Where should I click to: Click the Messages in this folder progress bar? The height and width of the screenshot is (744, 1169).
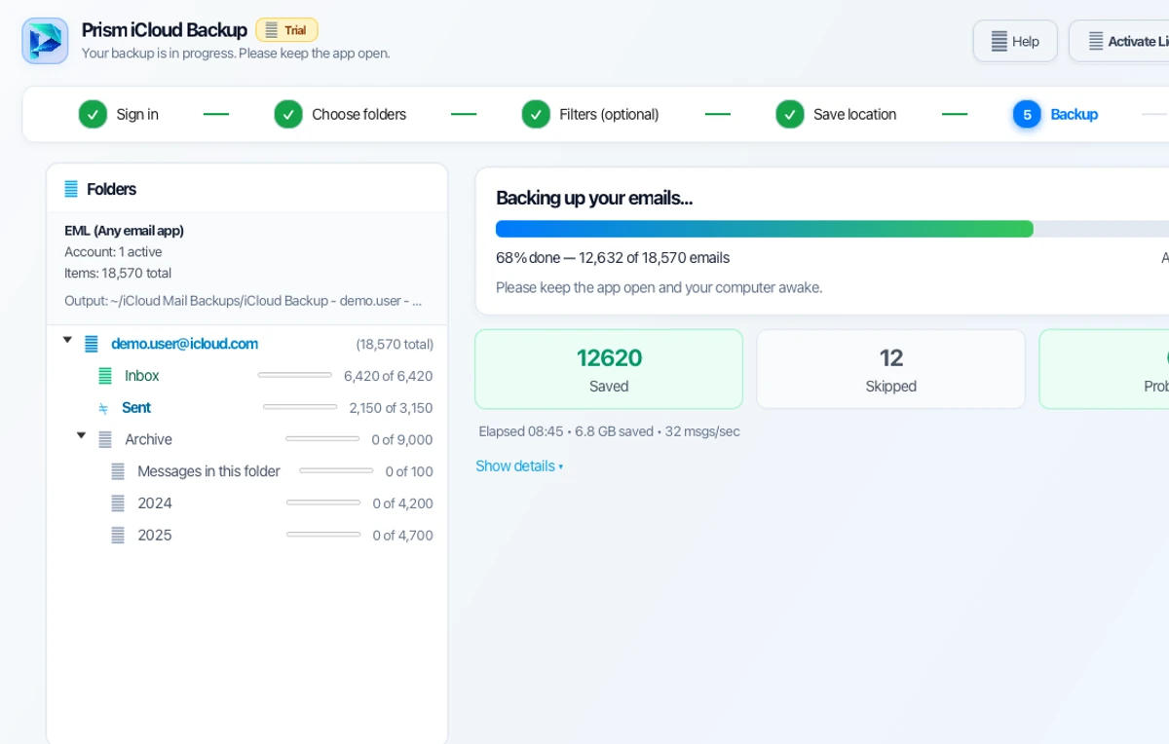click(x=336, y=470)
